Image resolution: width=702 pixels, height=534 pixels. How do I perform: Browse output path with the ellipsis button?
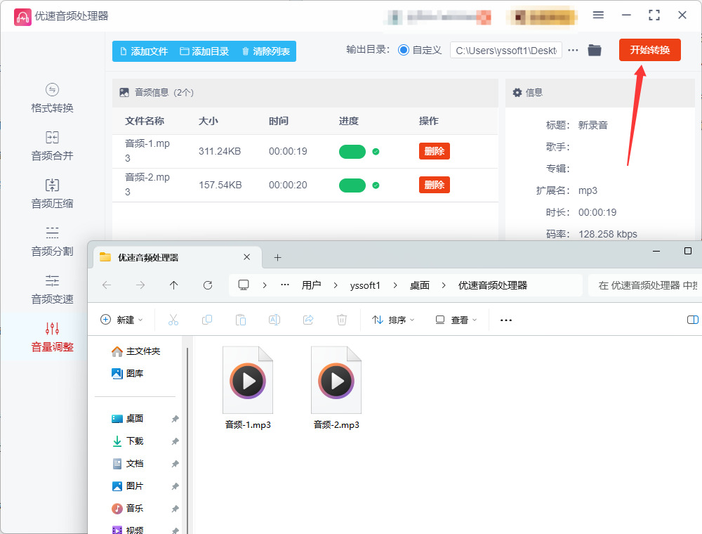click(573, 50)
